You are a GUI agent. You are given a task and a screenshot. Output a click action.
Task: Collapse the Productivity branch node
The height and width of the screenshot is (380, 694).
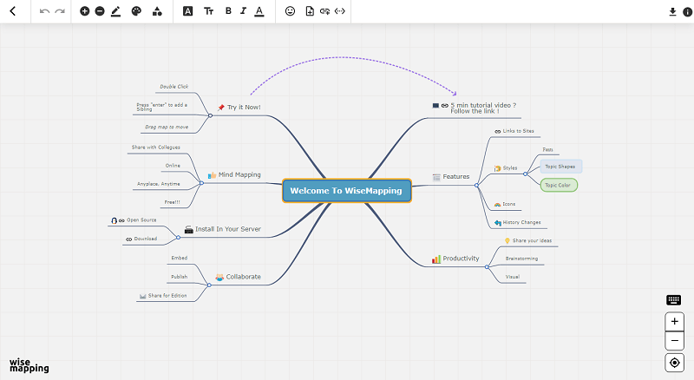point(487,266)
